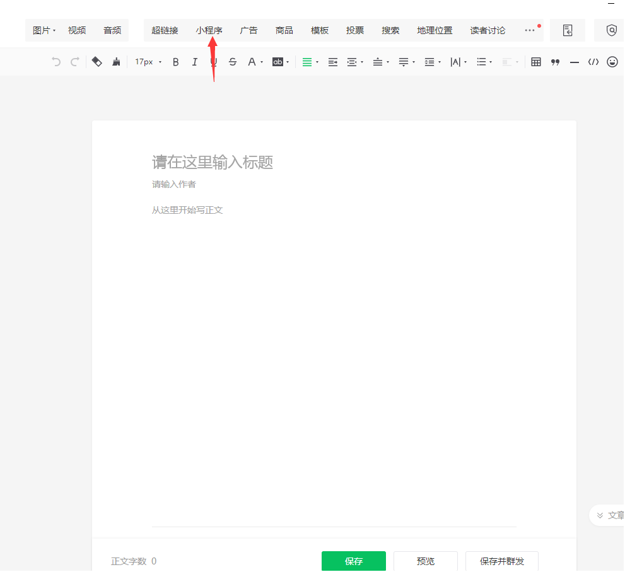
Task: Click the redo arrow icon
Action: pyautogui.click(x=74, y=62)
